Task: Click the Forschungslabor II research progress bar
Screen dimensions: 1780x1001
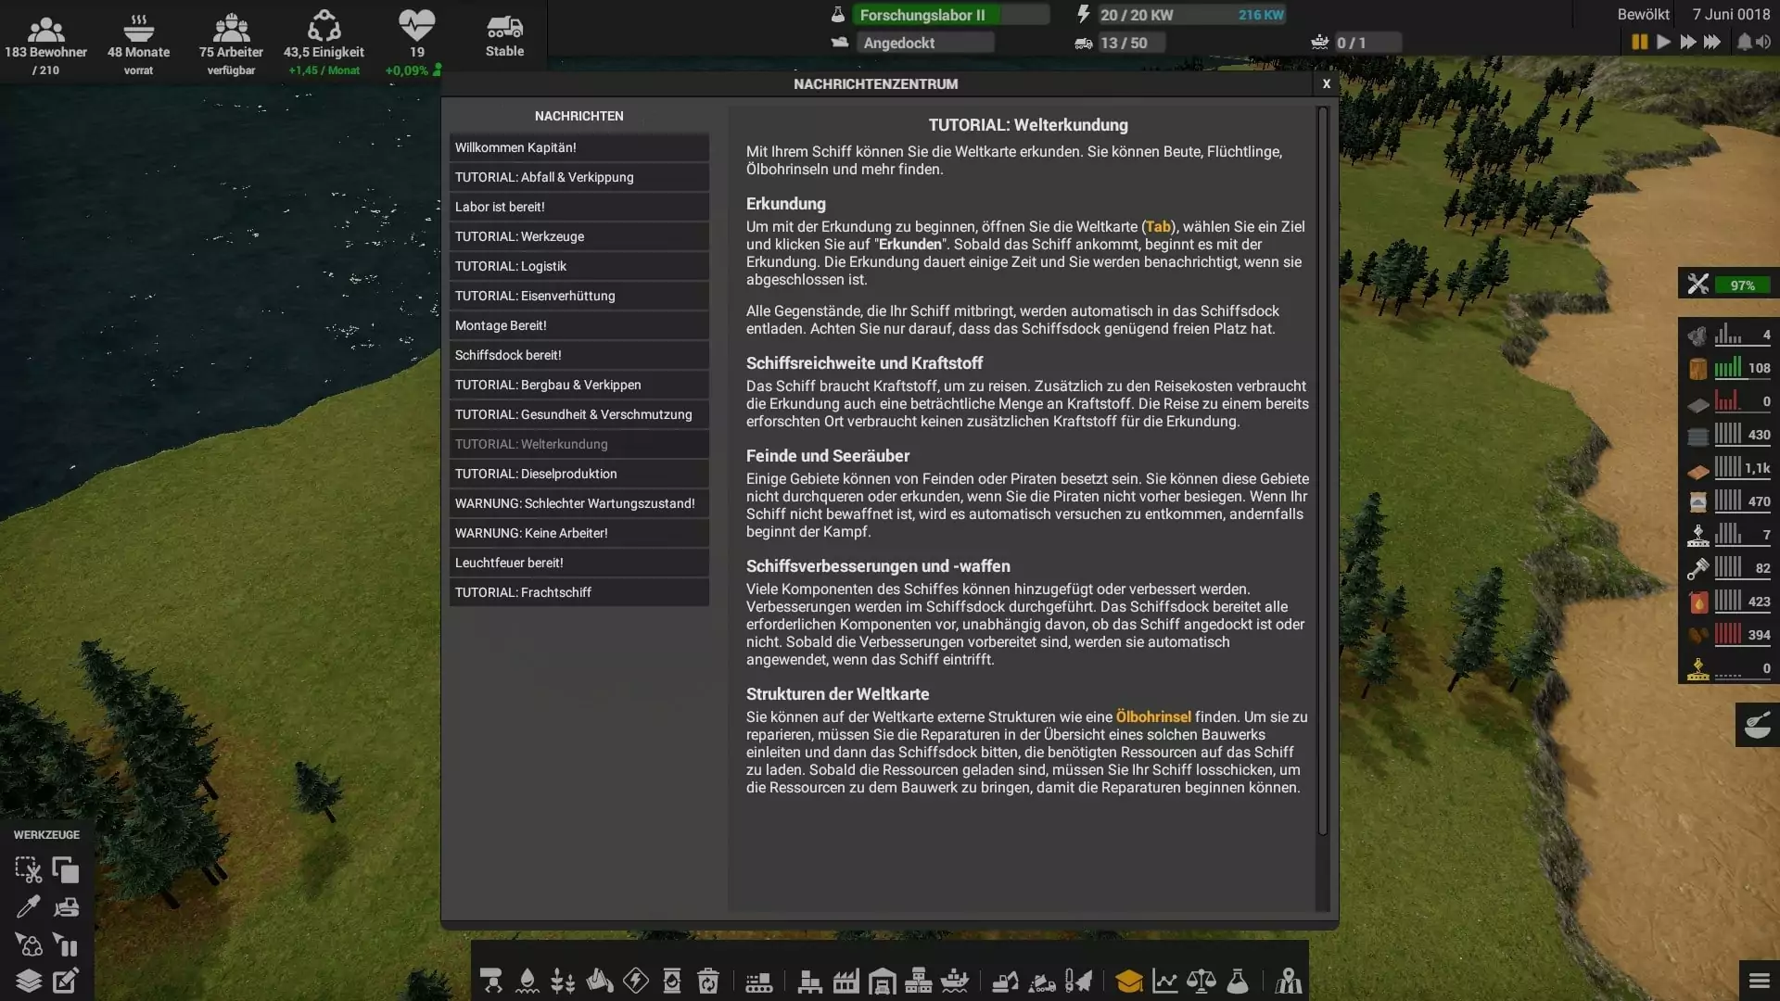Action: point(951,15)
